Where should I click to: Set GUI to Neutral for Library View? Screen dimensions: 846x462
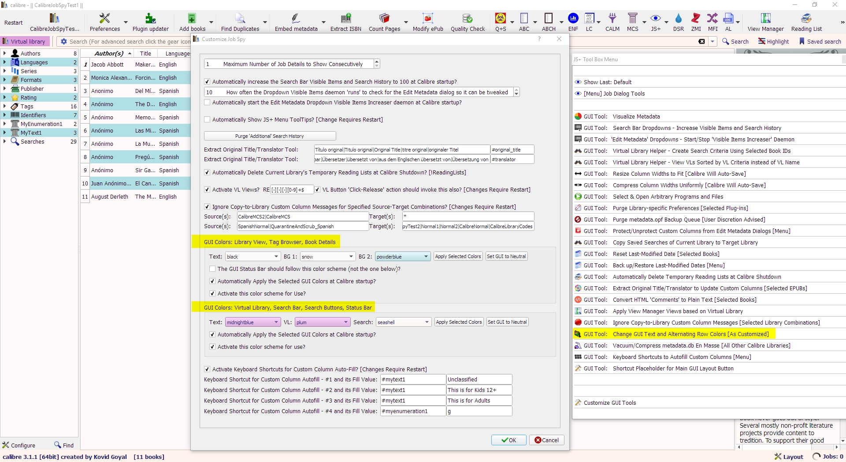506,256
